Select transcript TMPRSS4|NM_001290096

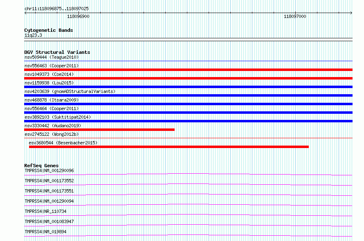tap(49, 170)
